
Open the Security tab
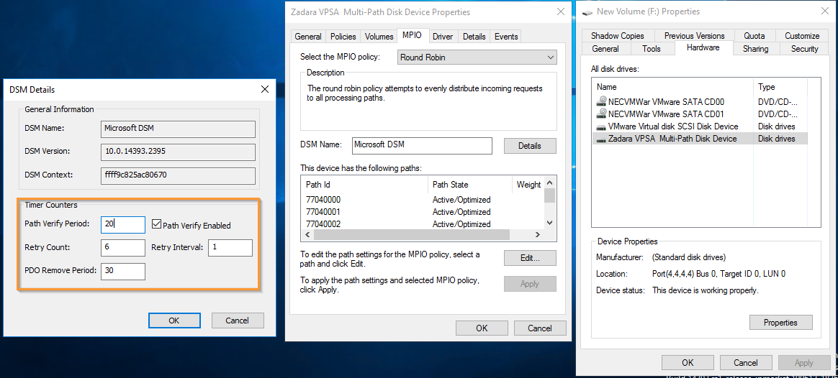804,49
